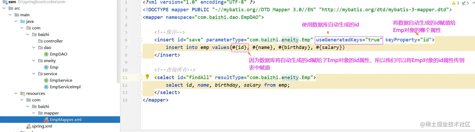Viewport: 475px width, 132px height.
Task: Click the yellow warning triangle indicator
Action: (x=454, y=3)
